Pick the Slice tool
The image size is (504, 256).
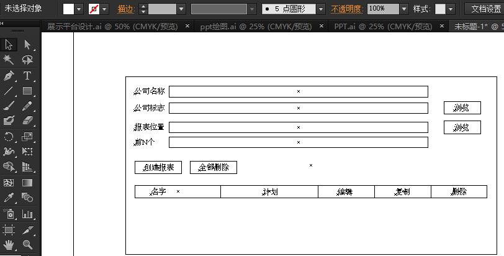[27, 230]
